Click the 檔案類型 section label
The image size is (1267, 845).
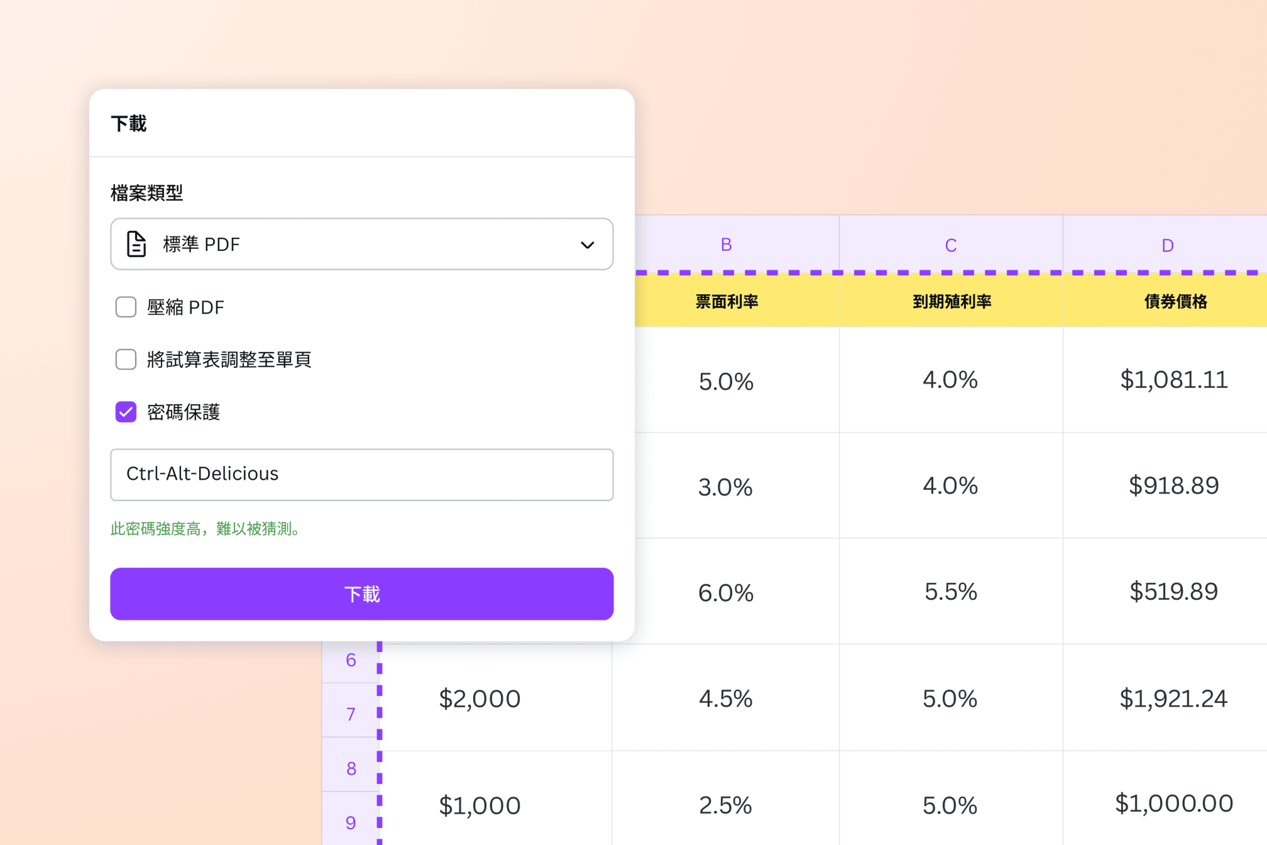coord(147,192)
